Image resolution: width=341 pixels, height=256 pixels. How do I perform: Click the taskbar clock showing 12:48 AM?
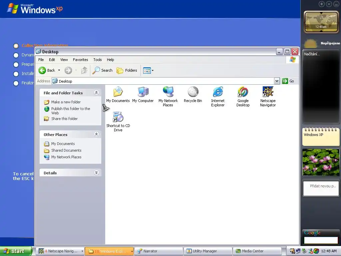coord(329,251)
